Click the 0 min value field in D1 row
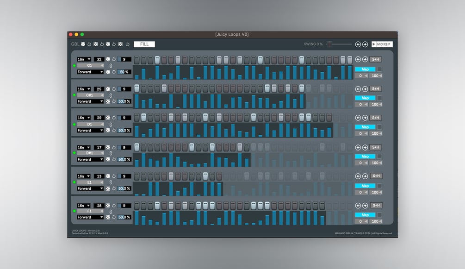 tap(362, 134)
